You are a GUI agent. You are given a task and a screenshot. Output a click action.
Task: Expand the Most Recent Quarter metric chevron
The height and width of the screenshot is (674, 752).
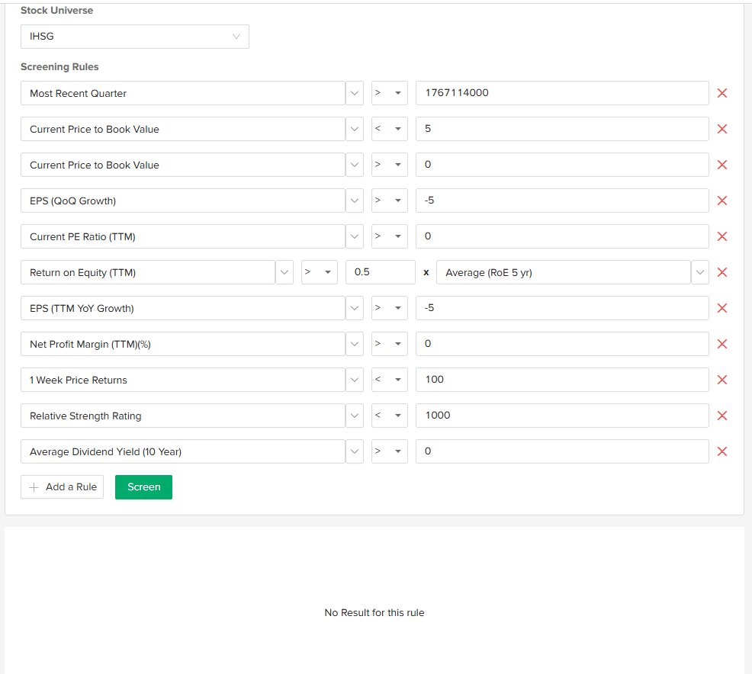[x=355, y=93]
